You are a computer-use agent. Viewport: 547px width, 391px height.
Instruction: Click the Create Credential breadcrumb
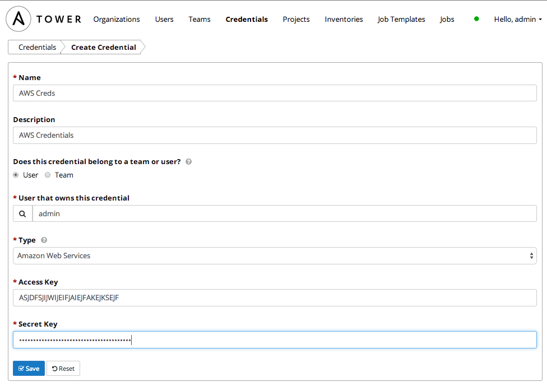(x=104, y=47)
